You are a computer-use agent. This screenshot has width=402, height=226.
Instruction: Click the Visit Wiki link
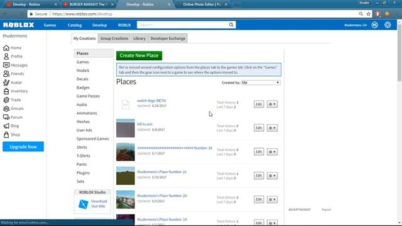click(98, 207)
